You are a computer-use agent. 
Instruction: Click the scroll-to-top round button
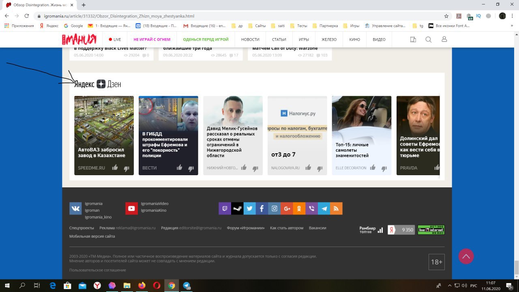[466, 256]
